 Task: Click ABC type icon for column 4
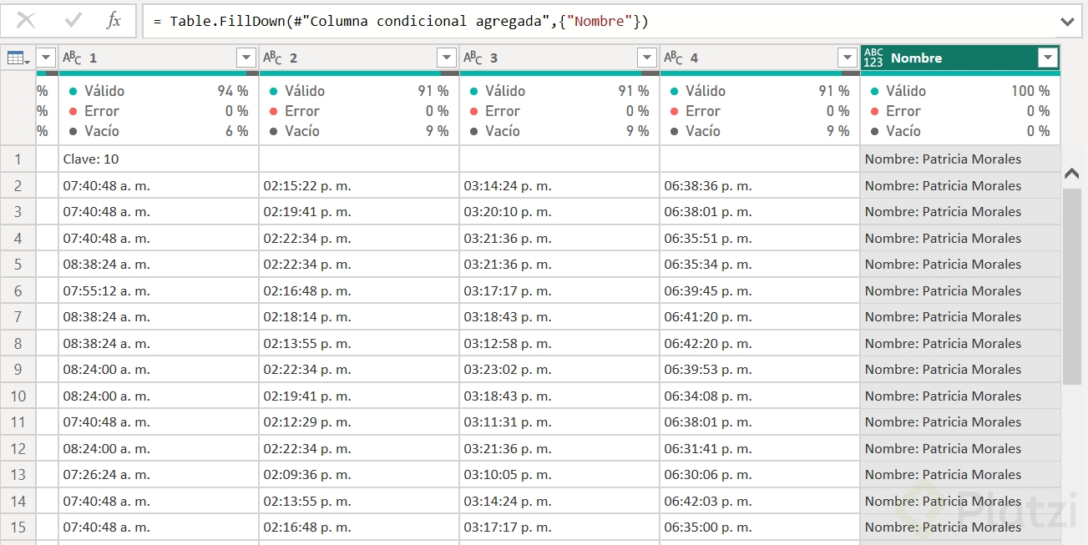674,58
